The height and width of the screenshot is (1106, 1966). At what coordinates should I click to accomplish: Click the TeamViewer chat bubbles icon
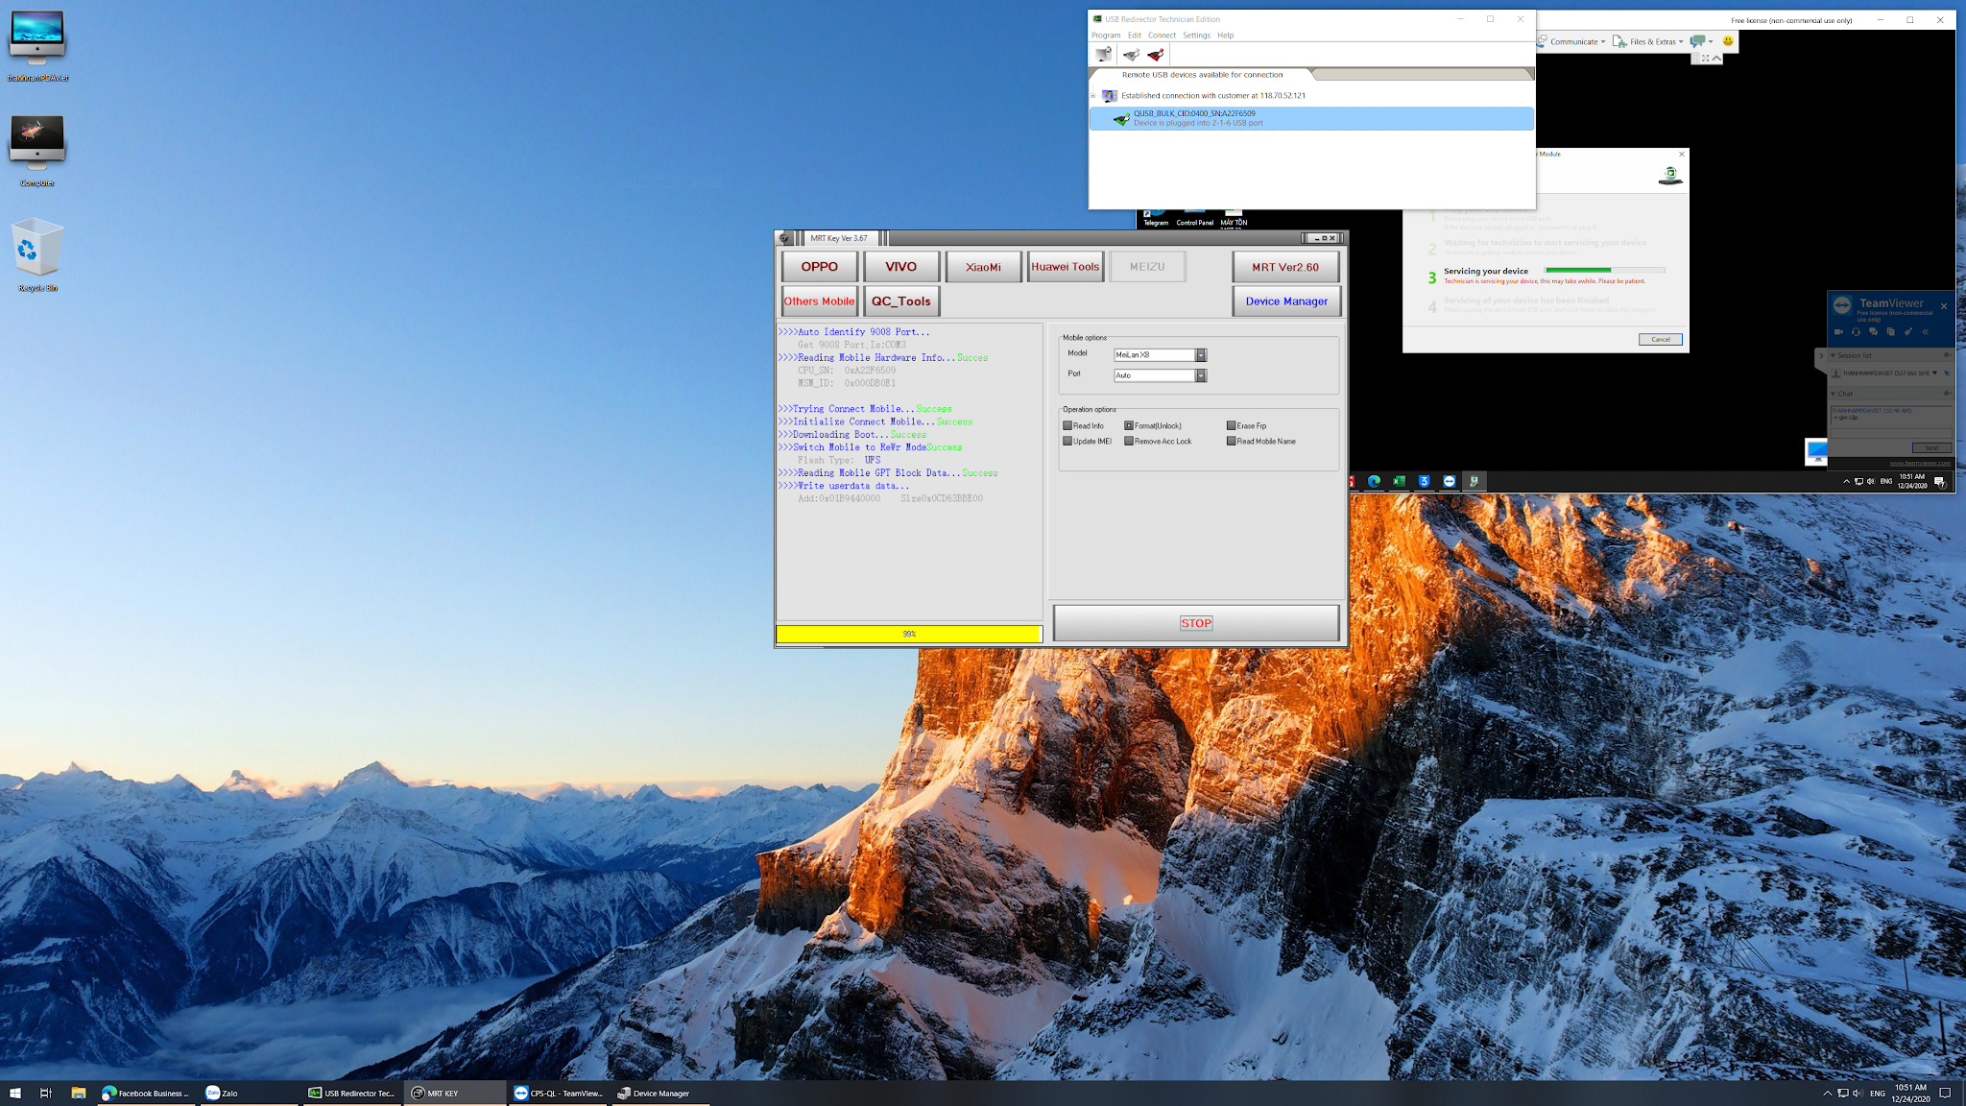point(1873,332)
